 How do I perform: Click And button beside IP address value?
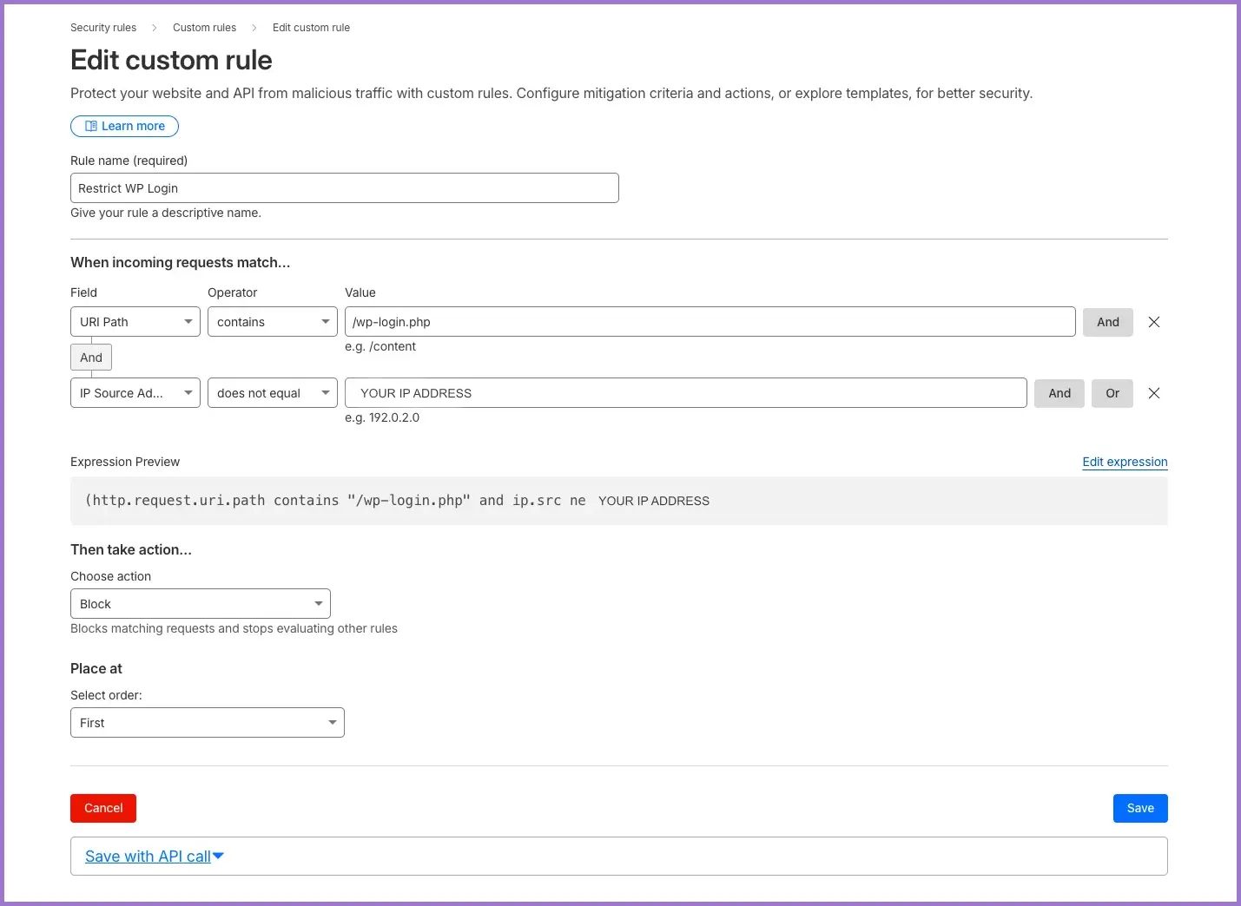(x=1059, y=393)
